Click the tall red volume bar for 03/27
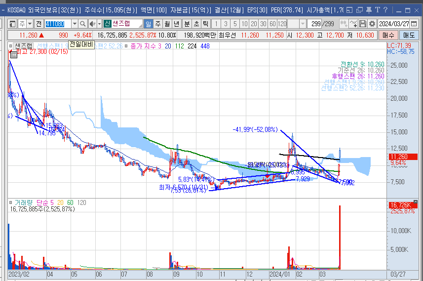The image size is (423, 281). pos(340,237)
